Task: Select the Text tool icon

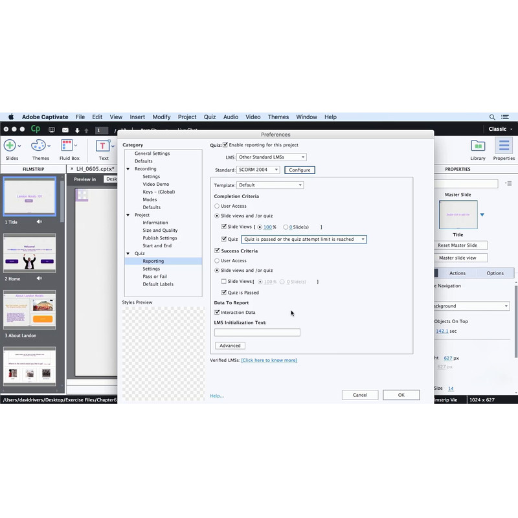Action: tap(103, 146)
